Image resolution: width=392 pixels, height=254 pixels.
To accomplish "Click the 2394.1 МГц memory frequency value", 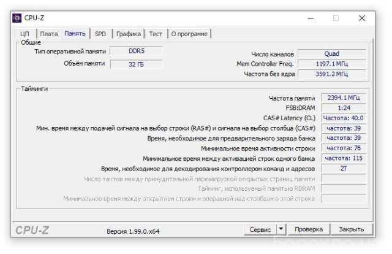I will click(x=344, y=98).
